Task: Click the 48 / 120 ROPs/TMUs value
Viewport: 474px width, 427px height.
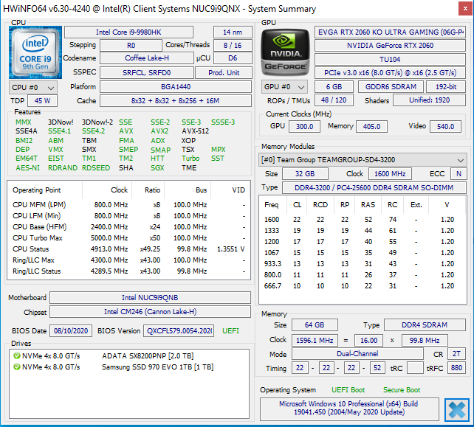Action: (x=334, y=100)
